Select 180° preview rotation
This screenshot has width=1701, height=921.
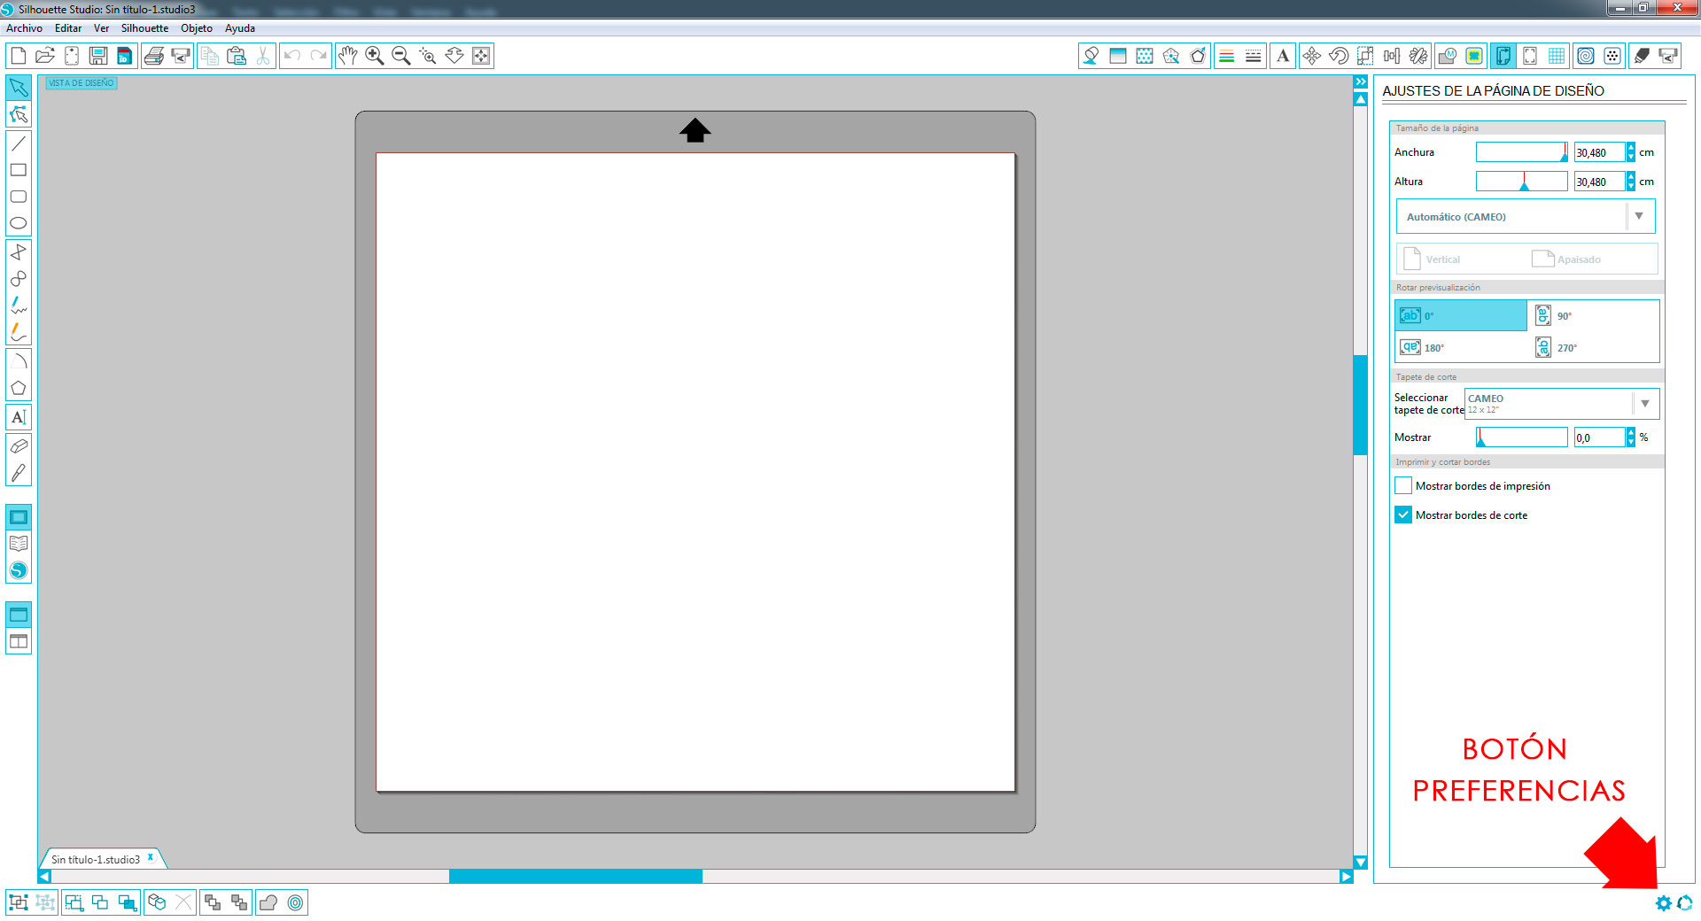(1461, 347)
